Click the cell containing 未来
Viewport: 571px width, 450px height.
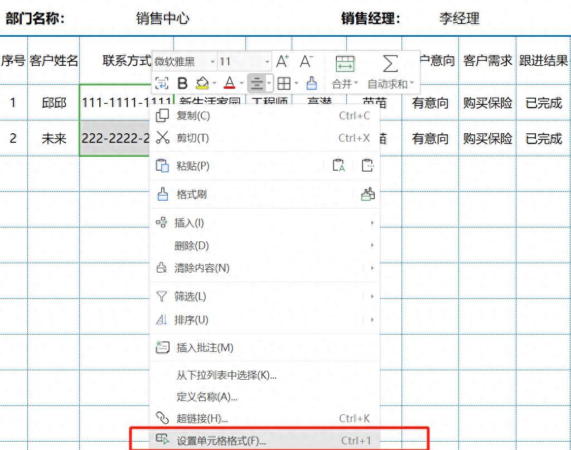click(x=54, y=138)
